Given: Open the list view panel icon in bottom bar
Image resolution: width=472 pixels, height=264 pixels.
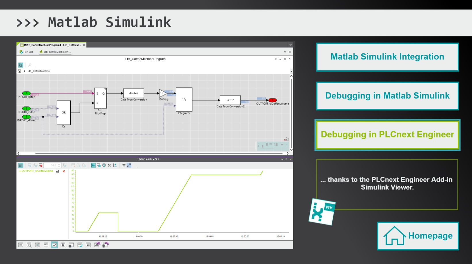Looking at the screenshot, I should point(21,245).
